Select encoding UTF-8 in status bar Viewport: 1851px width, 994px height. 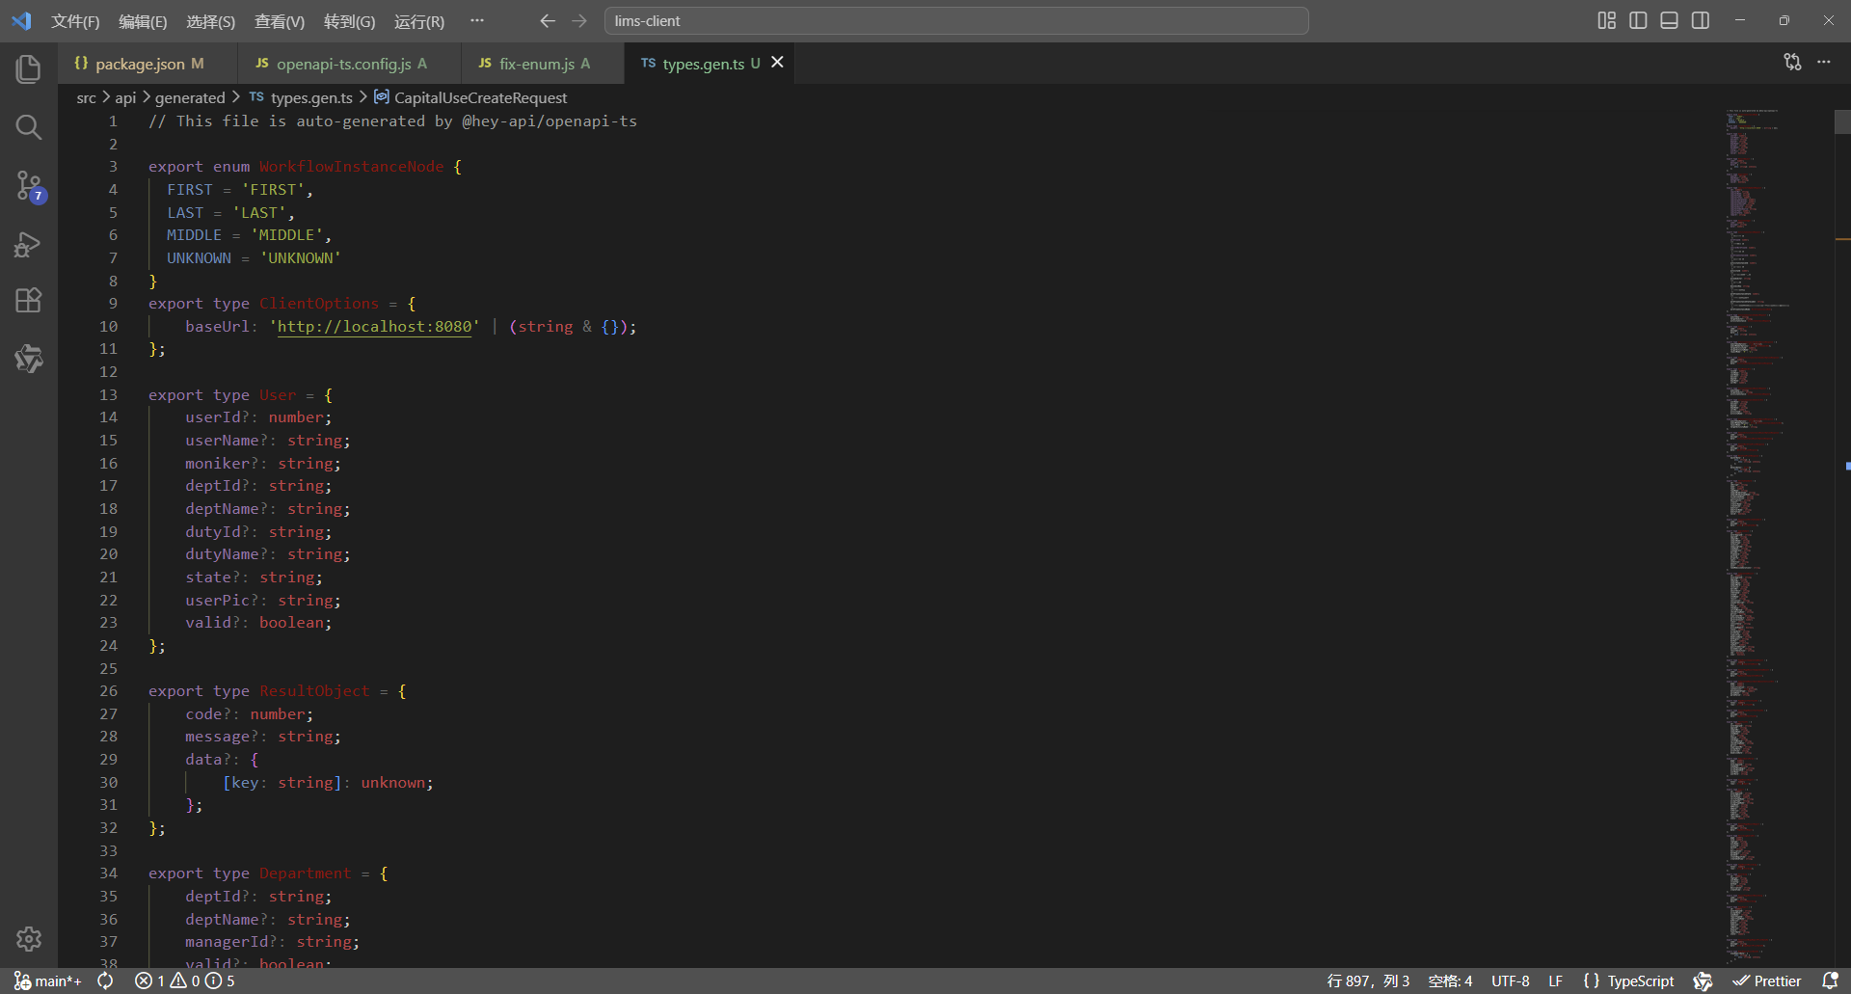[x=1511, y=981]
